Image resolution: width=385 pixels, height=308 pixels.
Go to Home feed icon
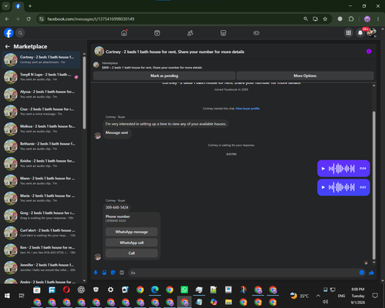point(124,33)
